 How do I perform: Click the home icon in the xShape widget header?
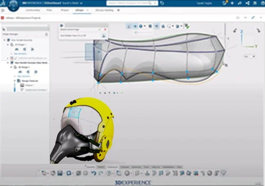(x=238, y=18)
